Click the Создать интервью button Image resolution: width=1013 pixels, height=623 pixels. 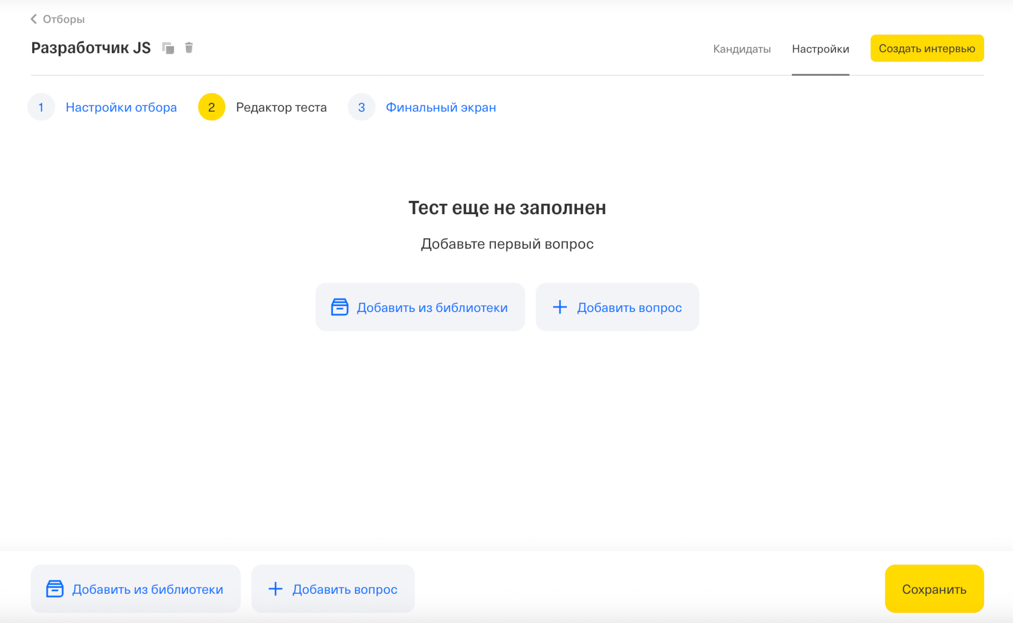[x=927, y=48]
